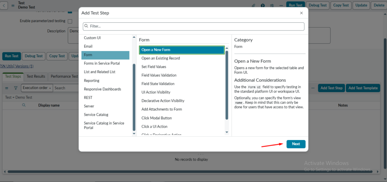
Task: Switch to the Test Results tab
Action: pos(36,76)
